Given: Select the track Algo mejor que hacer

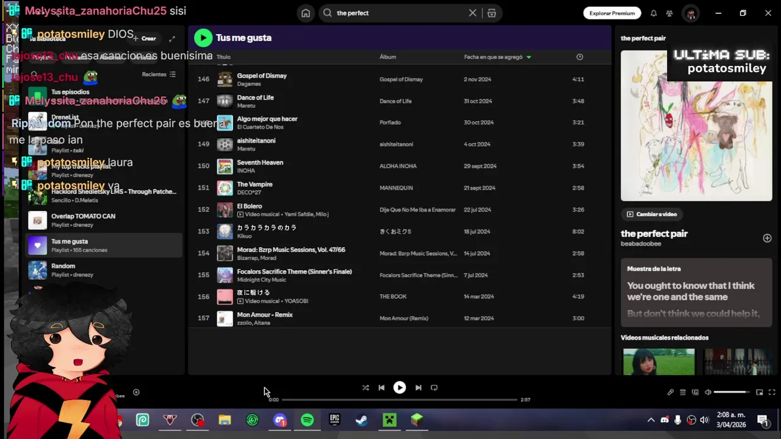Looking at the screenshot, I should (x=267, y=119).
